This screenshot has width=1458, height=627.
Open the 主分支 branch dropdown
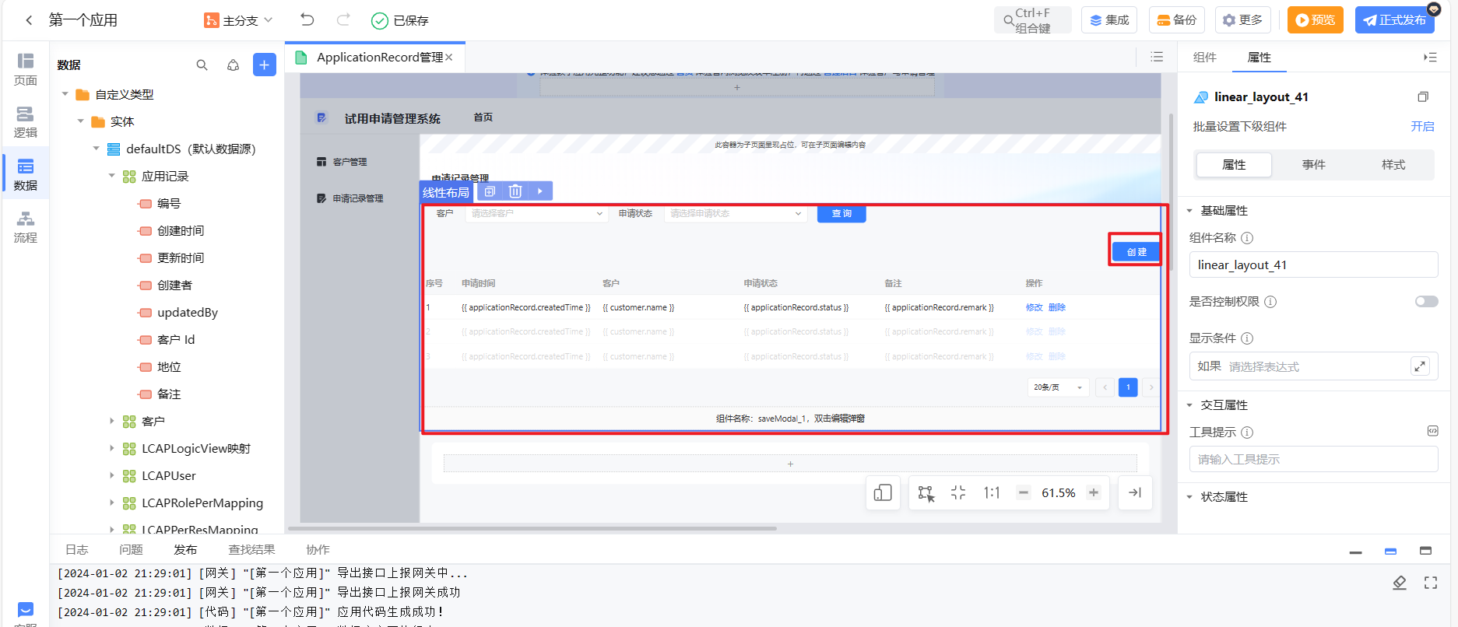238,20
